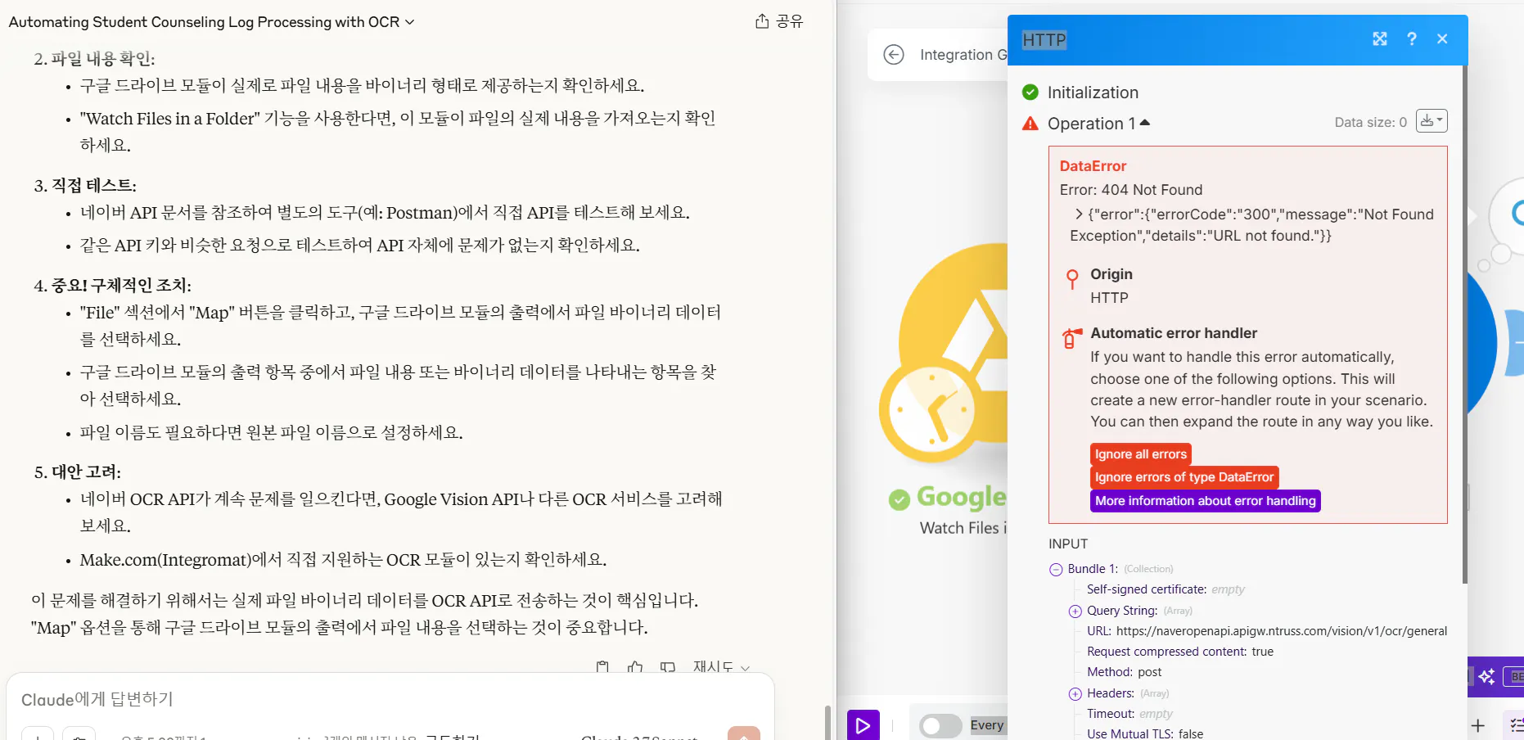Open the conversation title dropdown chevron

pos(410,22)
